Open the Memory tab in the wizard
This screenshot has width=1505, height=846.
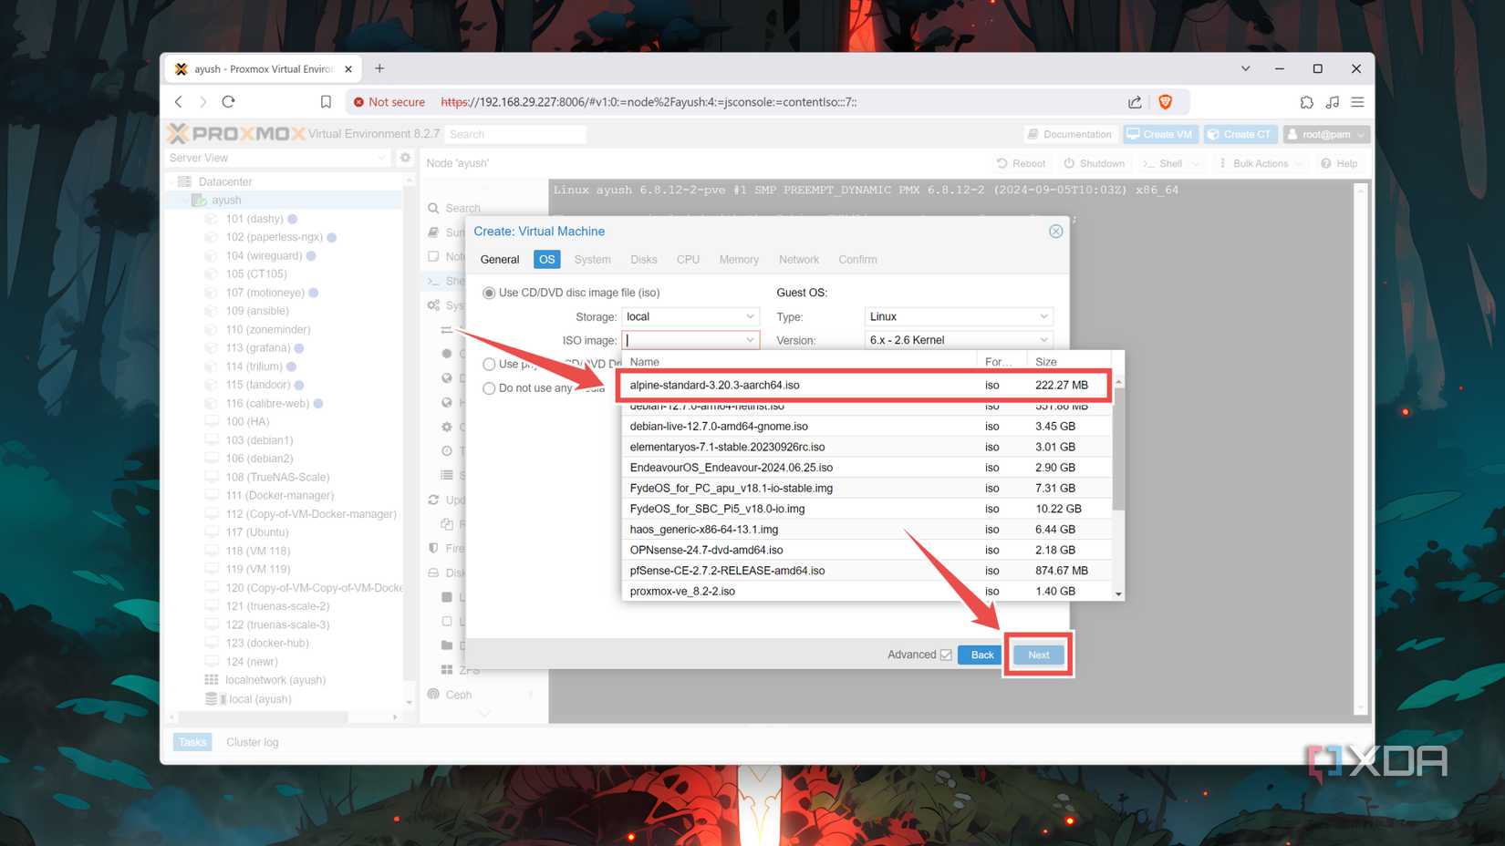738,259
